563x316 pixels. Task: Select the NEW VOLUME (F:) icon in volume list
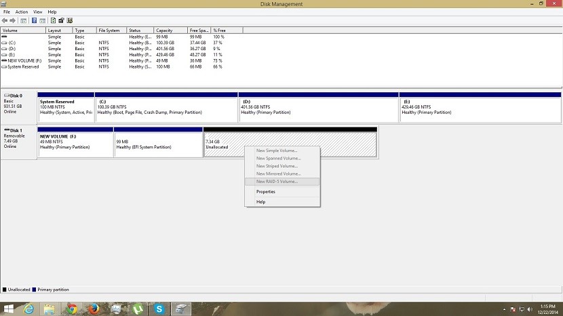(4, 60)
